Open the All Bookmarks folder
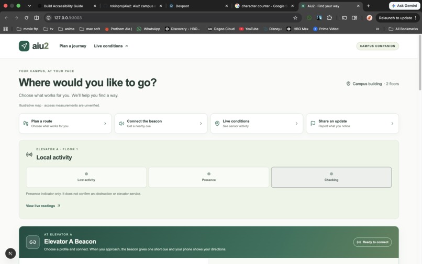Image resolution: width=422 pixels, height=264 pixels. (403, 29)
